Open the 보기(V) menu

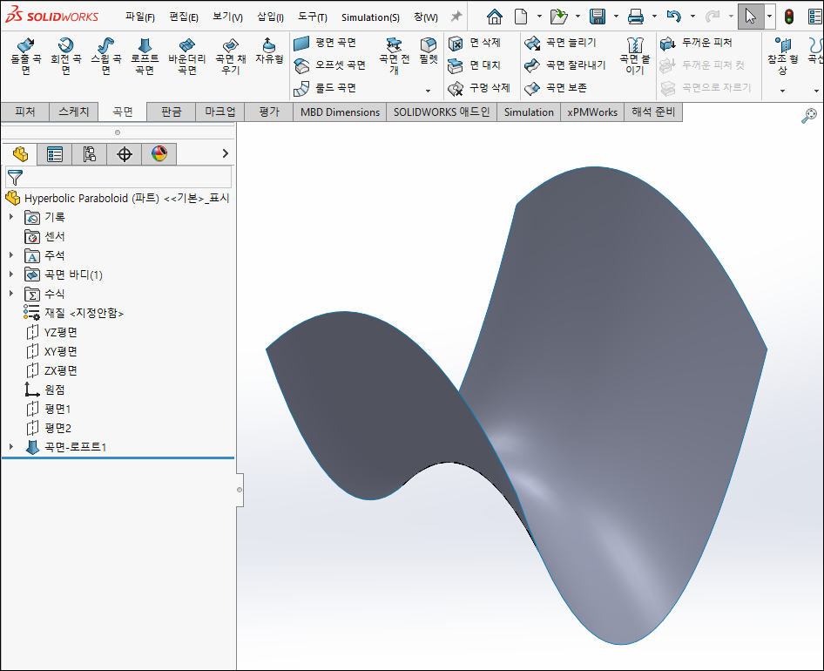(x=227, y=17)
